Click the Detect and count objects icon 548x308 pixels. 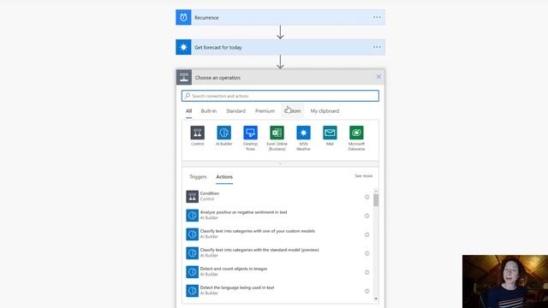point(192,272)
